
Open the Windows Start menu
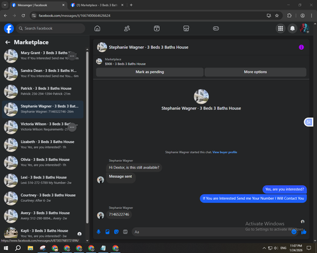pos(6,248)
